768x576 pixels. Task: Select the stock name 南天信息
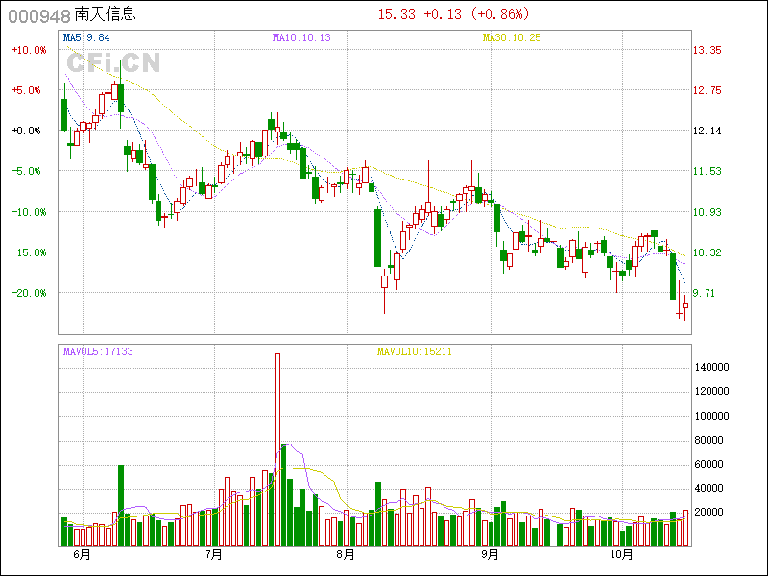tap(105, 14)
